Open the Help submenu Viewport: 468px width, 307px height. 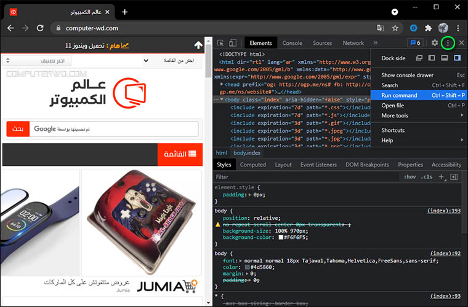coord(419,141)
